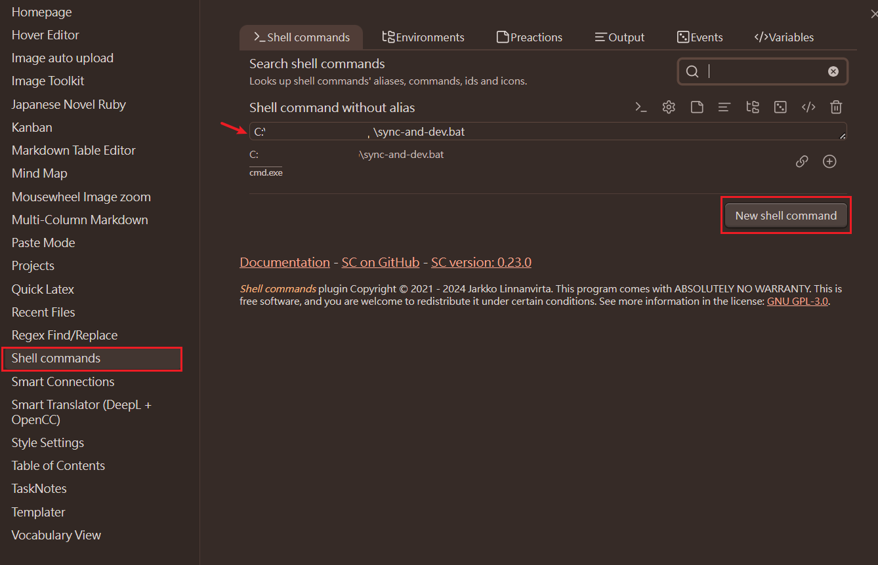Image resolution: width=878 pixels, height=565 pixels.
Task: Click the preactions page icon in command row
Action: click(697, 107)
